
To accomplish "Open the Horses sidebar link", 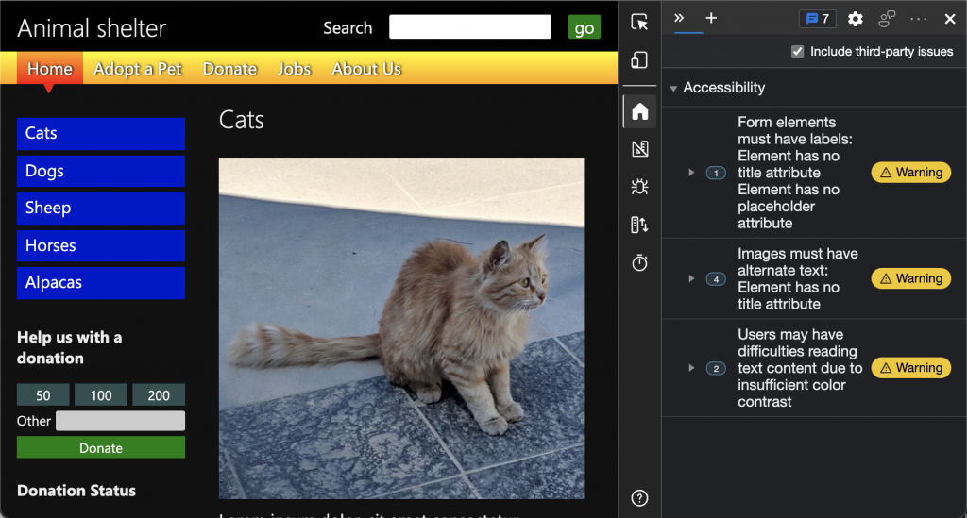I will click(101, 245).
